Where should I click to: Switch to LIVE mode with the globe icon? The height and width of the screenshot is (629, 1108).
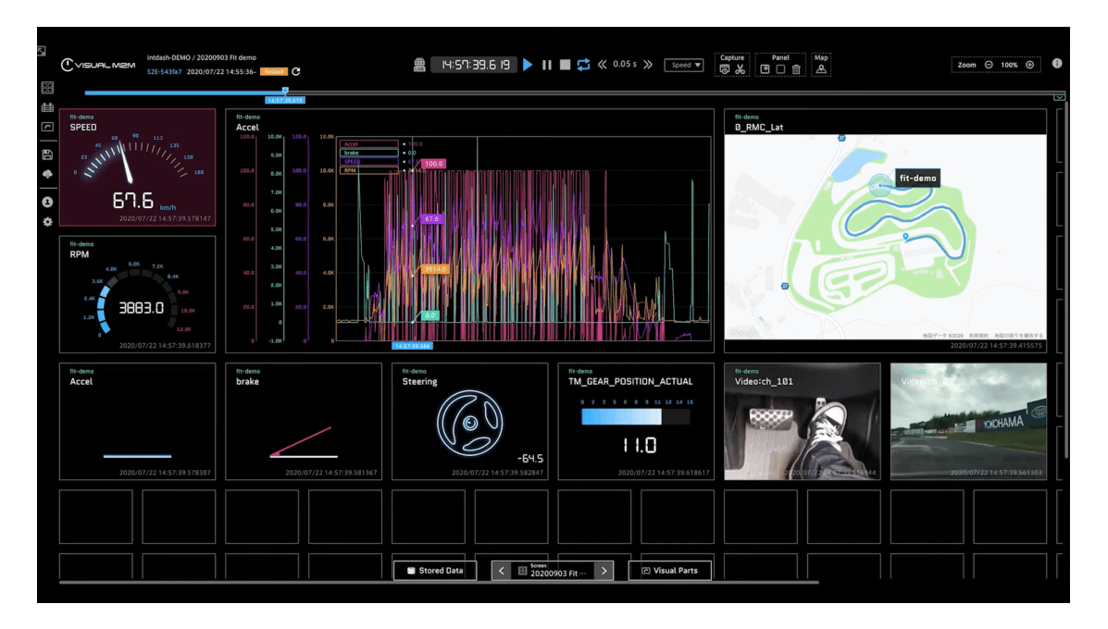[x=419, y=65]
